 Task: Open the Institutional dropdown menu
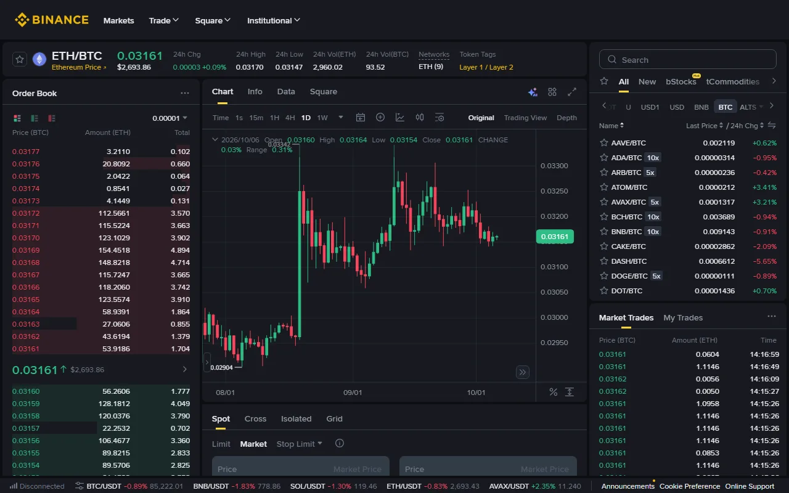point(274,20)
